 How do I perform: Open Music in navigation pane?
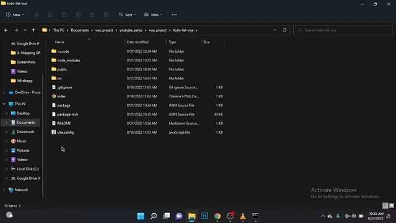click(x=19, y=141)
